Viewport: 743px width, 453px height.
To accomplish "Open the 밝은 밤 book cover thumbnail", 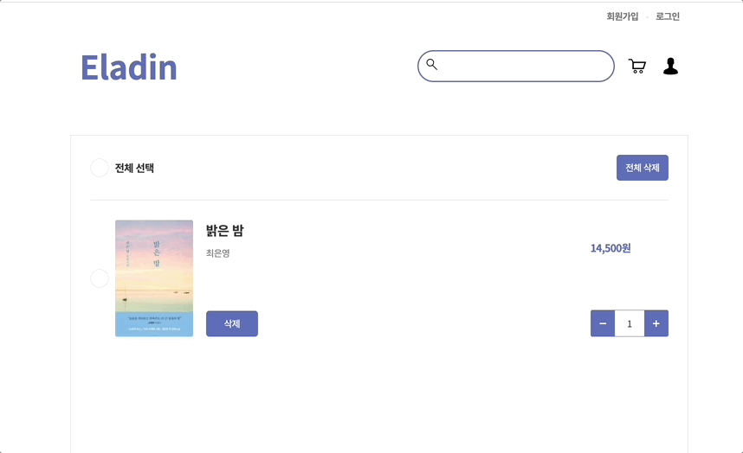I will coord(154,278).
